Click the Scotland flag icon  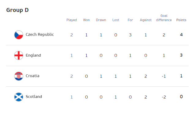click(x=19, y=97)
